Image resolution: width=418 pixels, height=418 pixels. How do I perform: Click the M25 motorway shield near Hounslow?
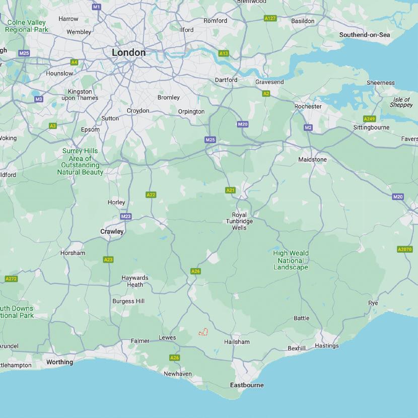(24, 53)
